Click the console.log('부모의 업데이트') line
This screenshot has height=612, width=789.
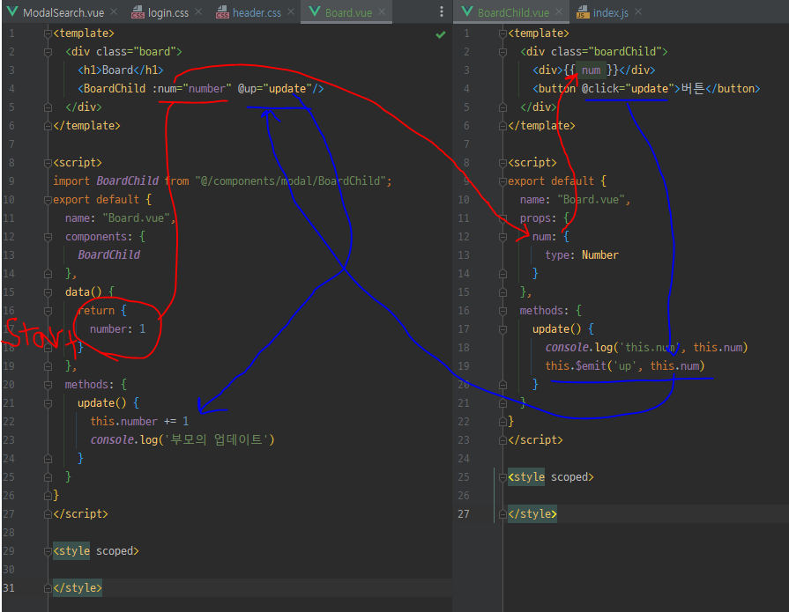182,439
